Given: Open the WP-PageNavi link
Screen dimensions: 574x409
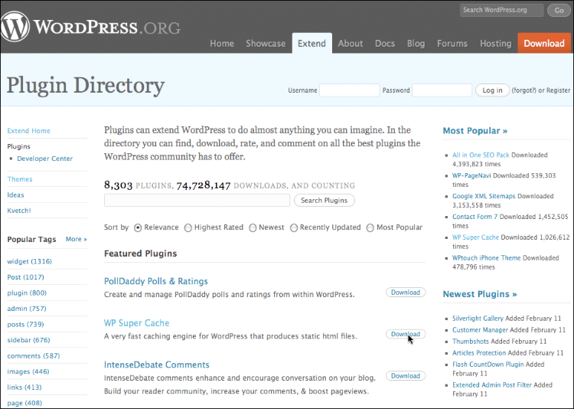Looking at the screenshot, I should click(471, 175).
